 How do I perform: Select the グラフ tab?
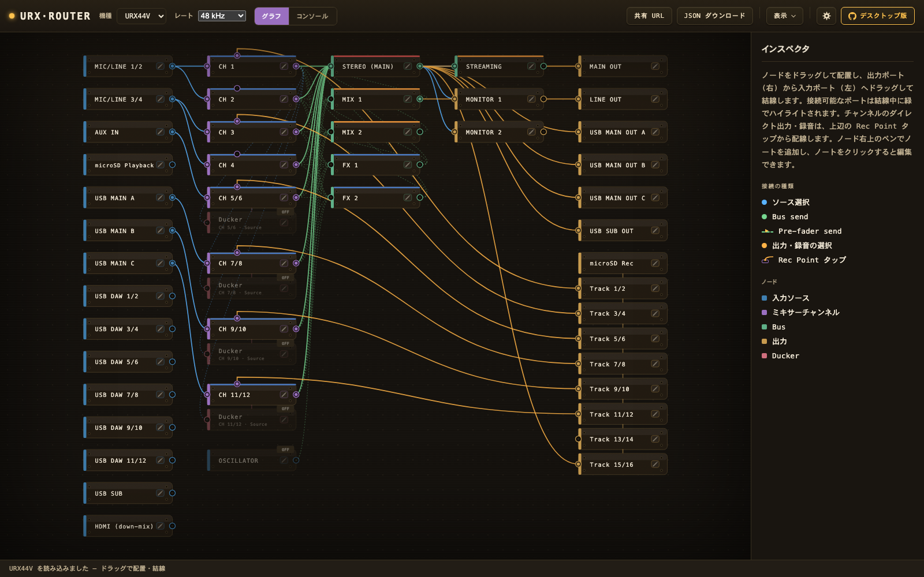(x=271, y=16)
